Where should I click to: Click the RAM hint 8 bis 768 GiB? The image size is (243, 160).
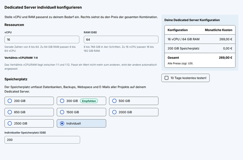click(119, 49)
